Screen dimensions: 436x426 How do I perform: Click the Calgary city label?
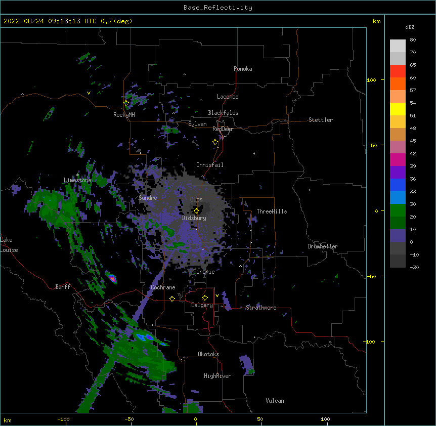[202, 305]
